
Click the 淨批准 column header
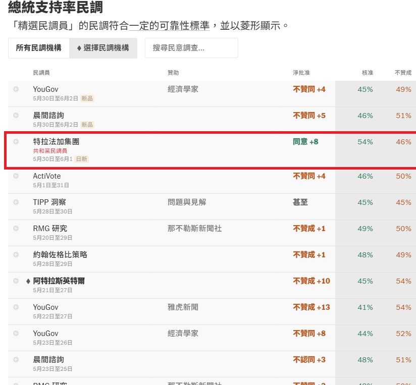[301, 73]
